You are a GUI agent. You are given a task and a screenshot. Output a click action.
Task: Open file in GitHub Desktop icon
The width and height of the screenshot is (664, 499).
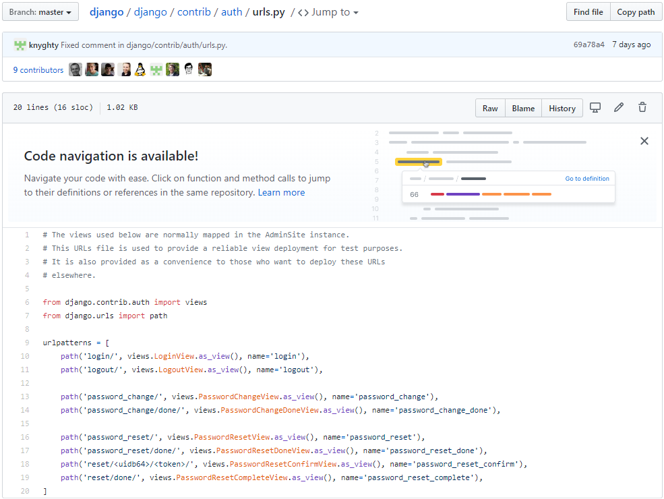(595, 108)
